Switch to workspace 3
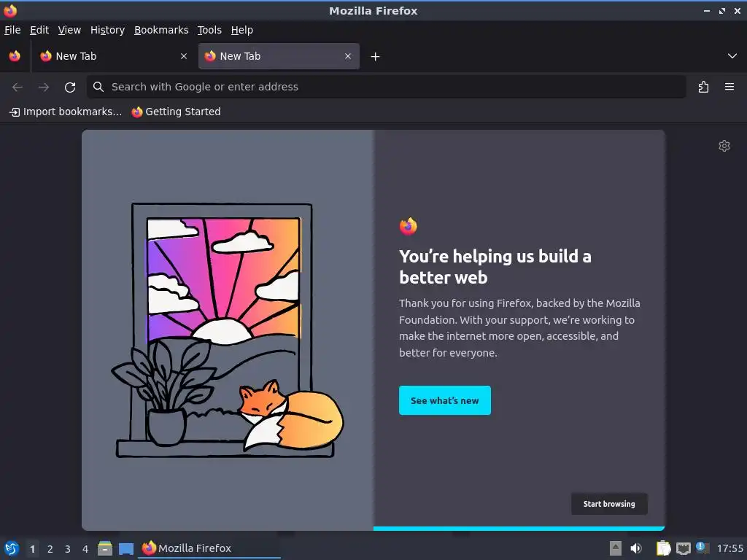The width and height of the screenshot is (747, 560). pyautogui.click(x=68, y=549)
